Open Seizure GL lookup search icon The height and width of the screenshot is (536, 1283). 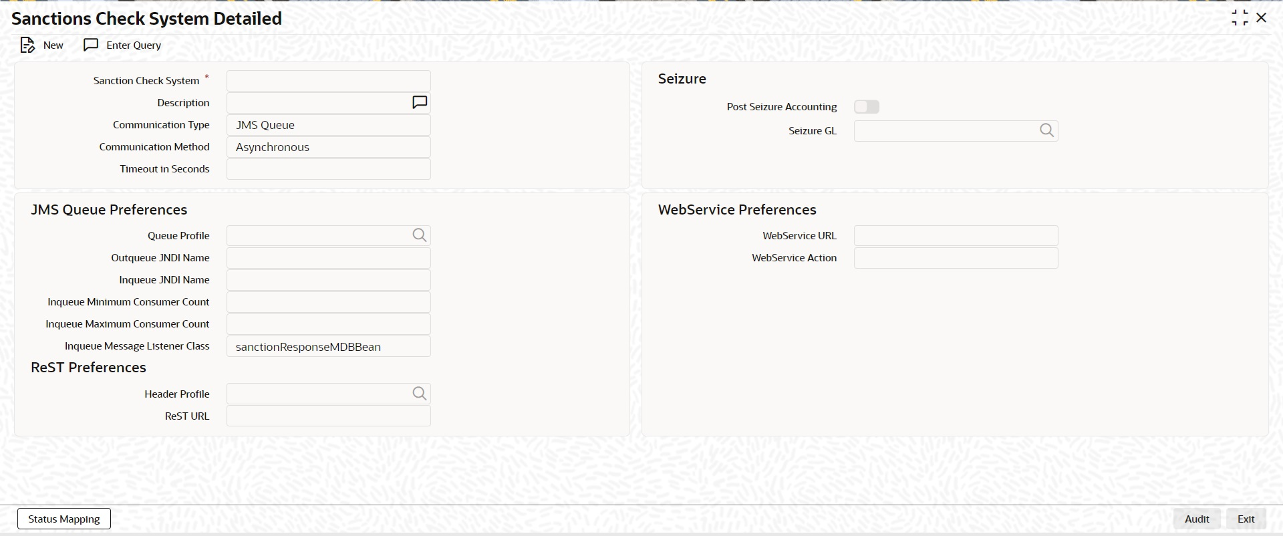point(1047,130)
